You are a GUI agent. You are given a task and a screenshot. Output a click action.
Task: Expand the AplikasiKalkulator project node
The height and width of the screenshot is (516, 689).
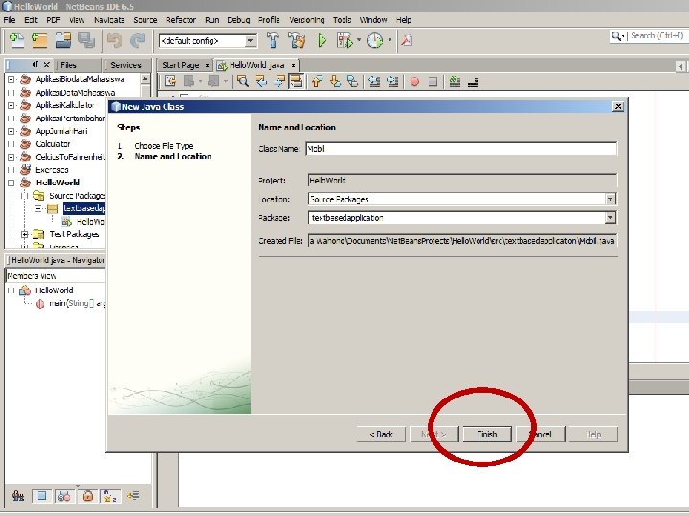[11, 105]
